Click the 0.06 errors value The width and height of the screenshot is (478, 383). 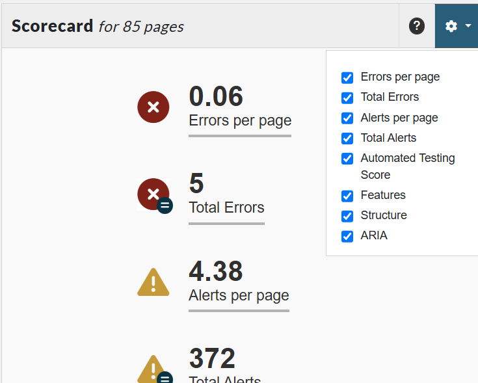[216, 96]
